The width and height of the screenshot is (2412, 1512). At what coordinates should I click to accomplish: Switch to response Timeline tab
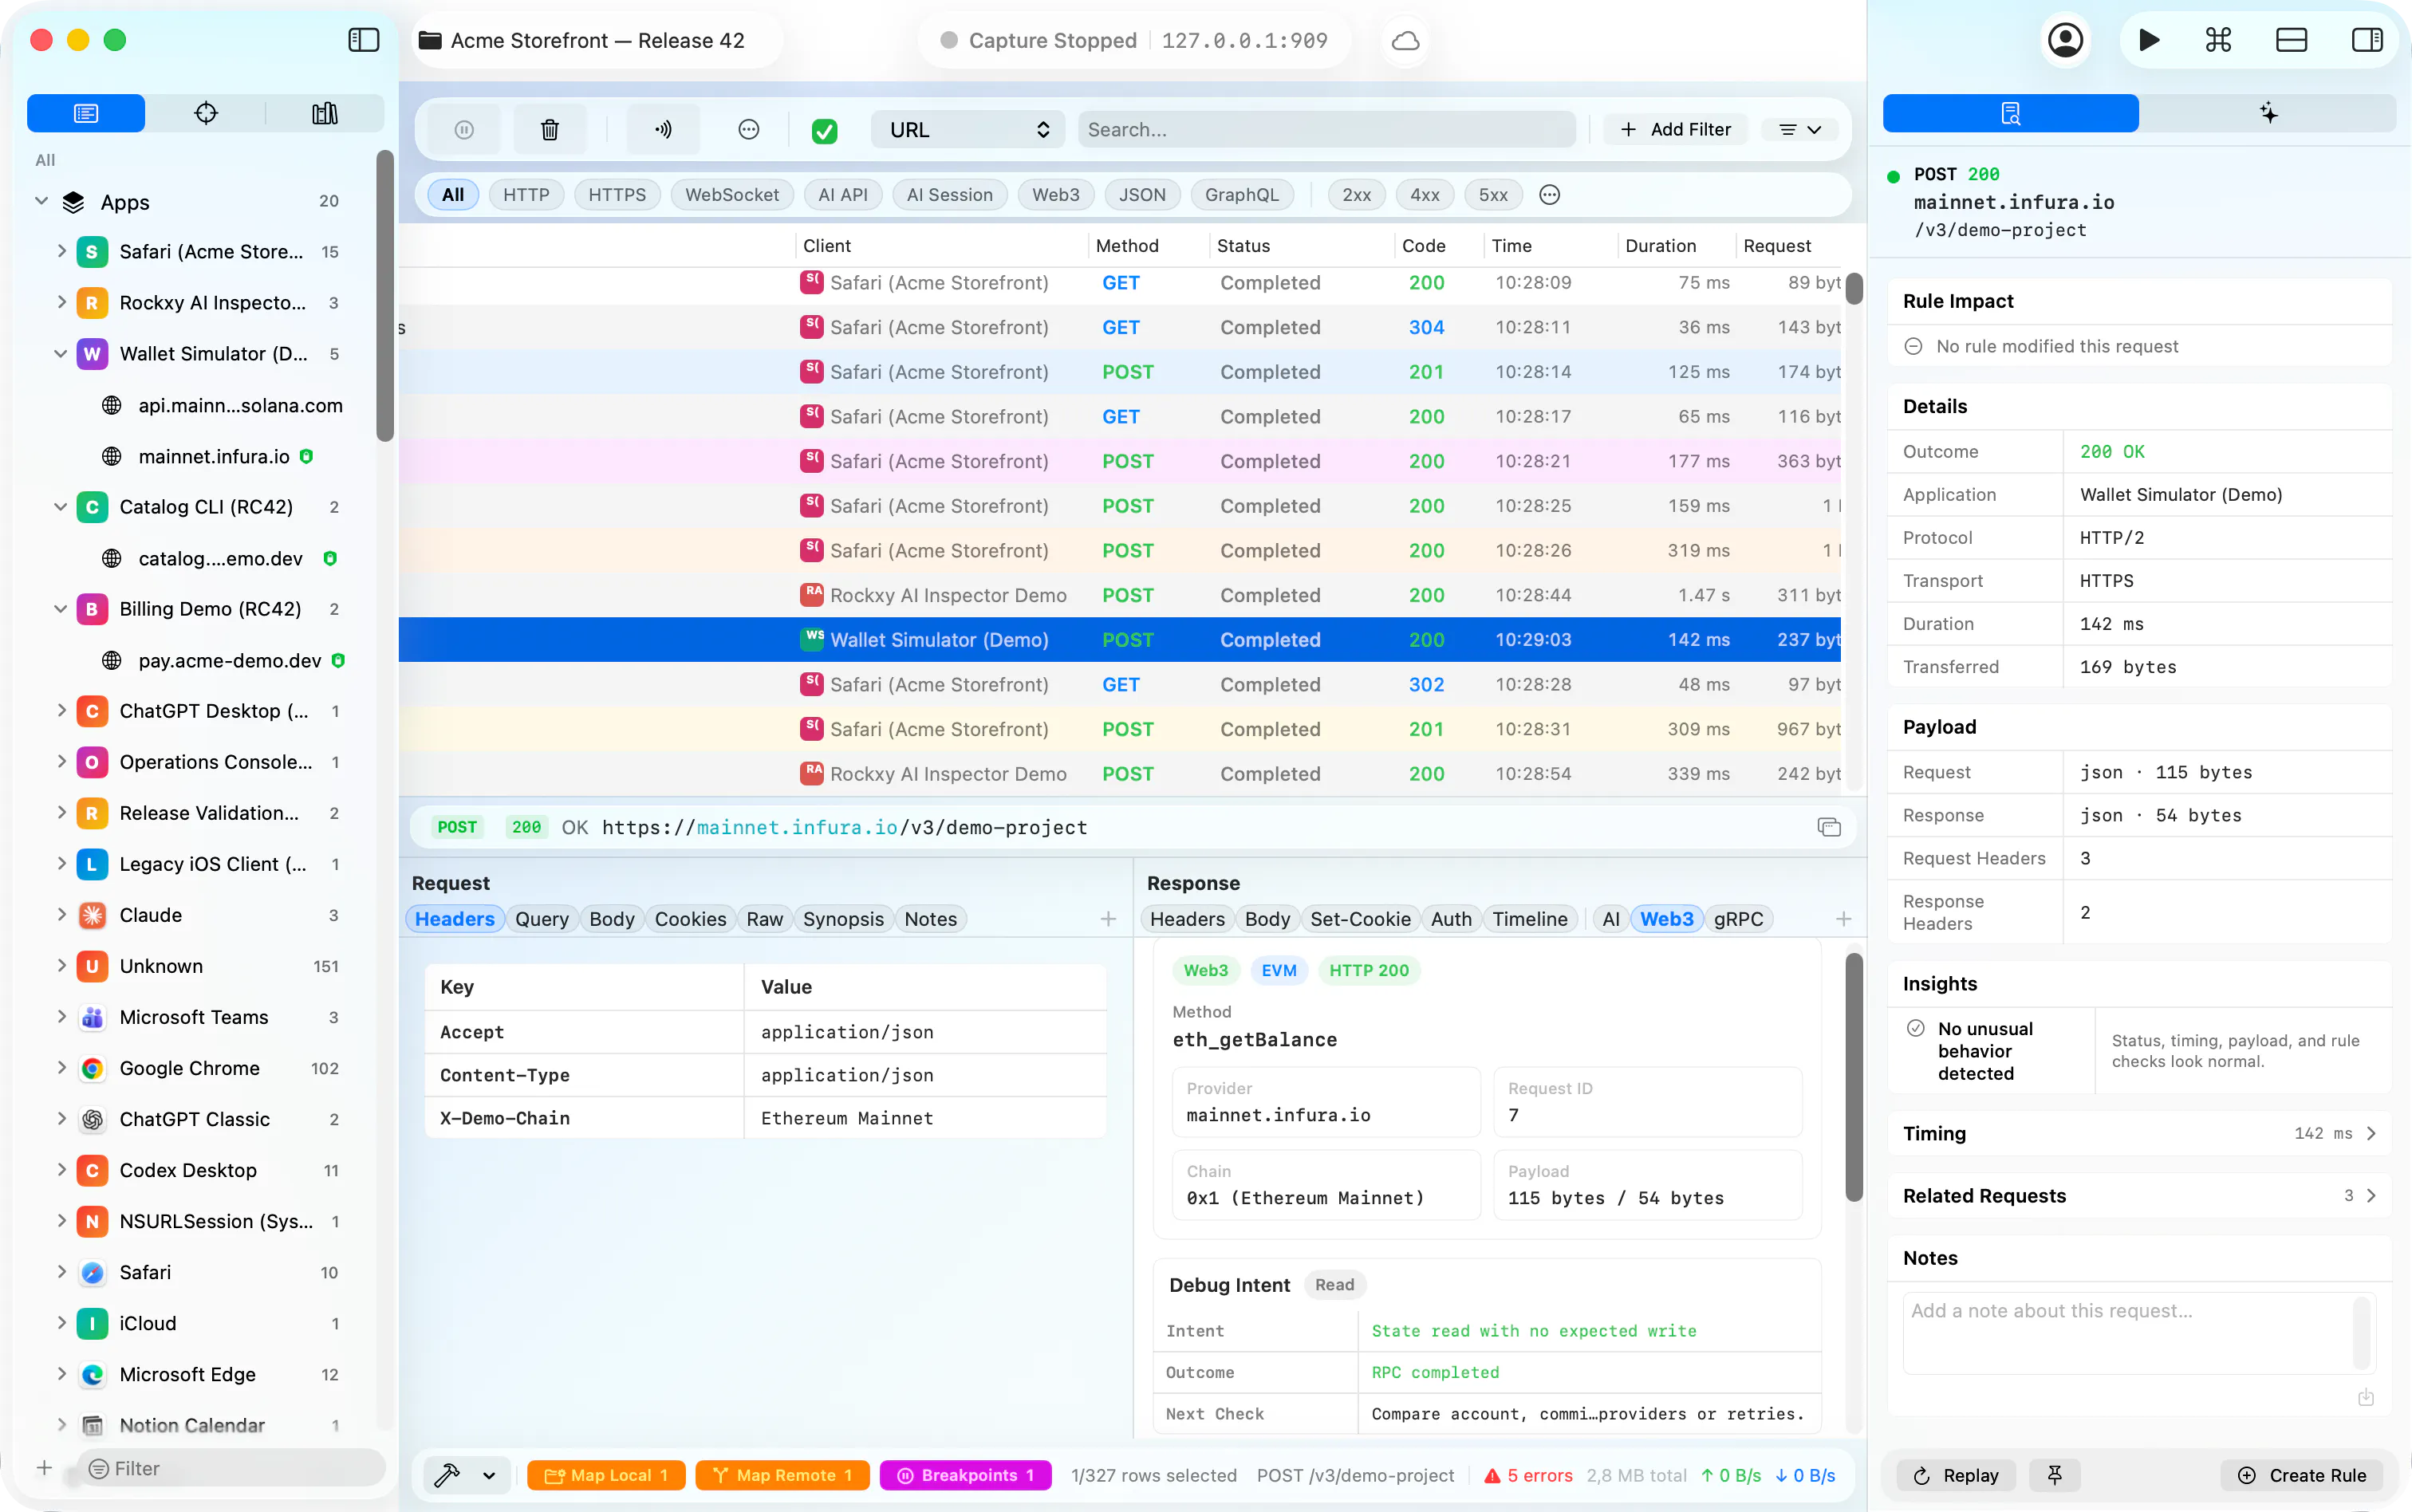(x=1529, y=919)
